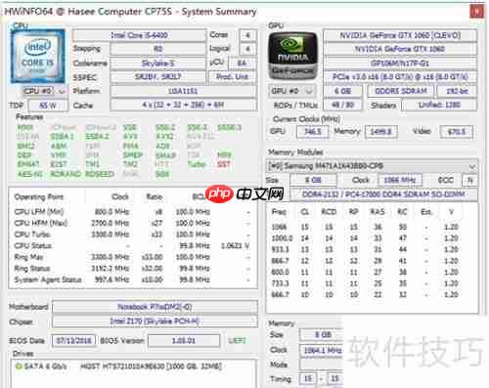Click the AES-NI feature label
489x388 pixels.
(x=30, y=174)
